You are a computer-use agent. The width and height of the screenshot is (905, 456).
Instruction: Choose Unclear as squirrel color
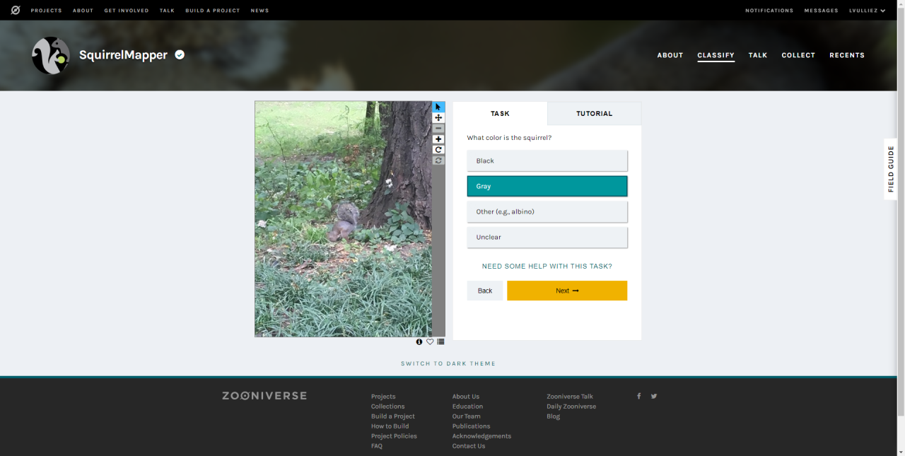click(x=547, y=237)
